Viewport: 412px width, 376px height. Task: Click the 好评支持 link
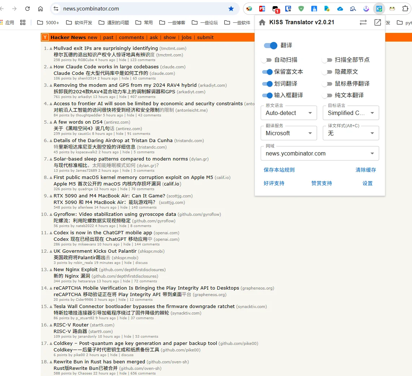(x=274, y=183)
